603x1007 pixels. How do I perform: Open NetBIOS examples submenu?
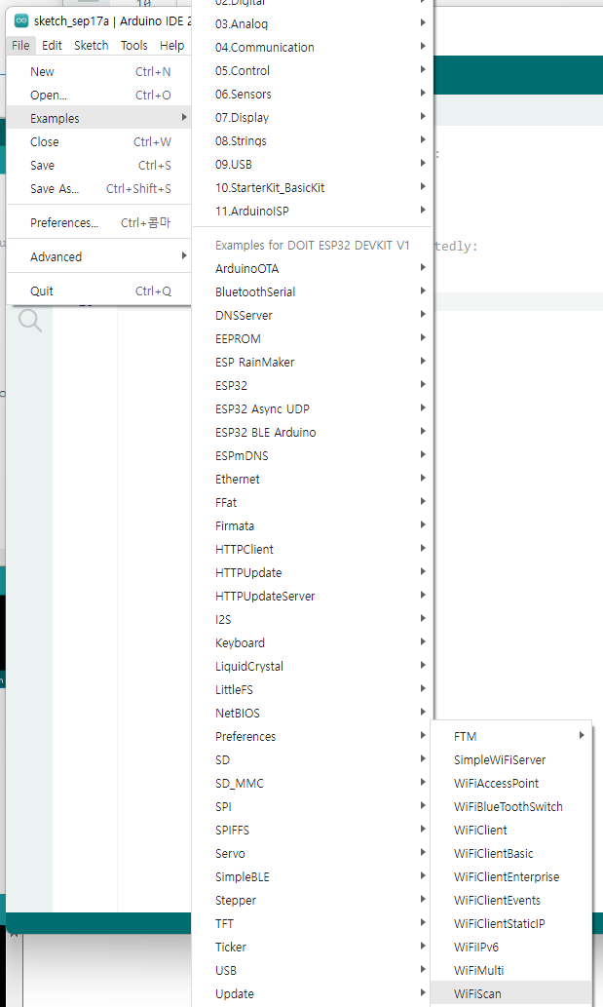click(x=313, y=714)
